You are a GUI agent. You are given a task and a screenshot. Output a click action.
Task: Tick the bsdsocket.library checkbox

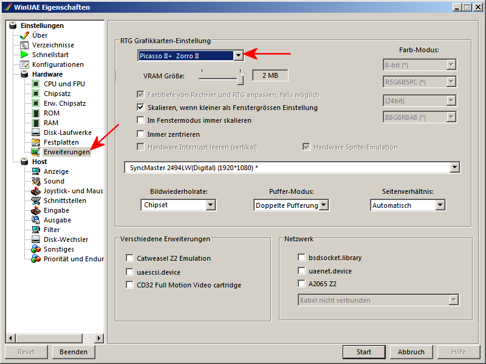[301, 257]
